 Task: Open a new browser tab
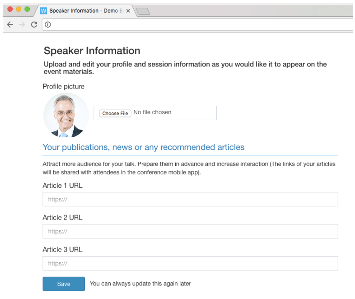pos(143,11)
